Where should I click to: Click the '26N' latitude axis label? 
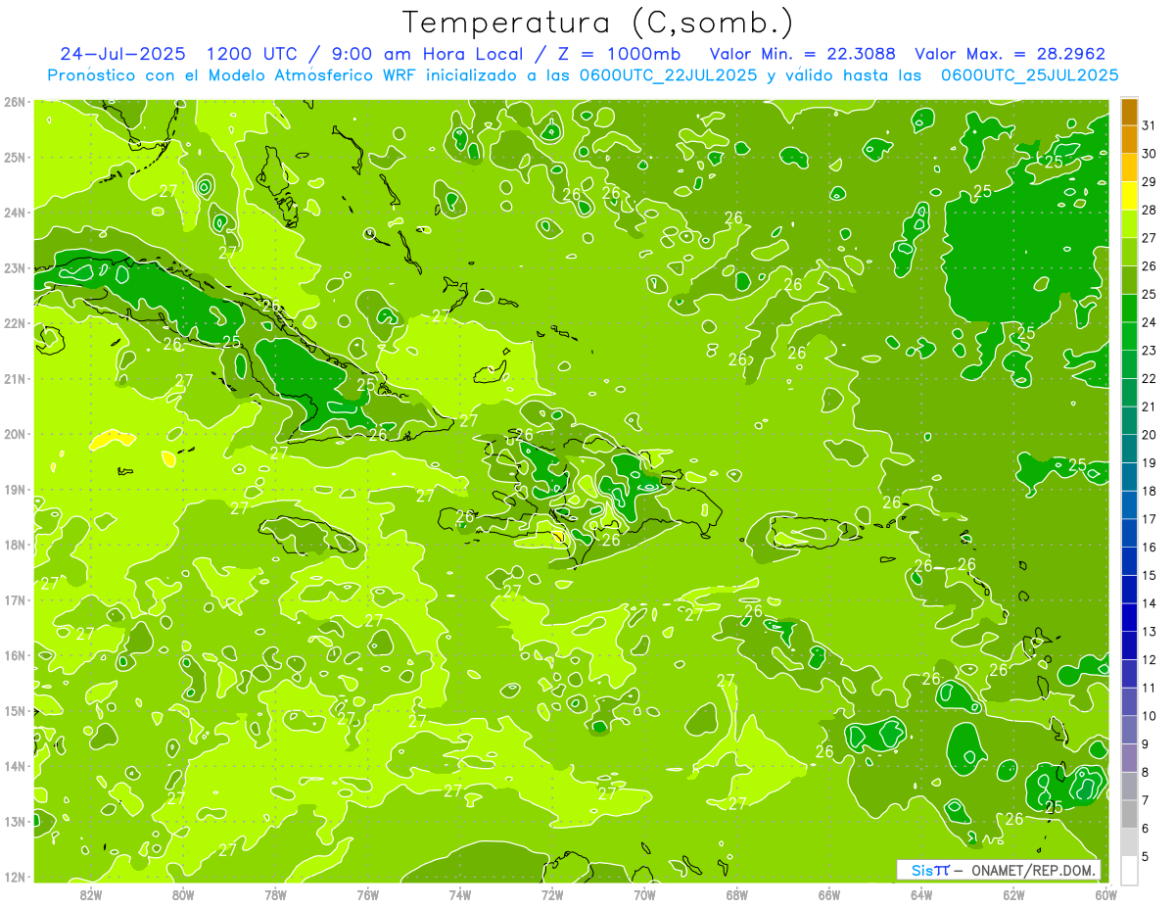(x=14, y=102)
